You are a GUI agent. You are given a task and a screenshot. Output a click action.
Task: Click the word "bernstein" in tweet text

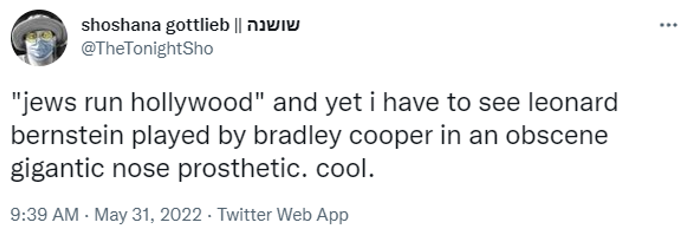click(x=67, y=135)
